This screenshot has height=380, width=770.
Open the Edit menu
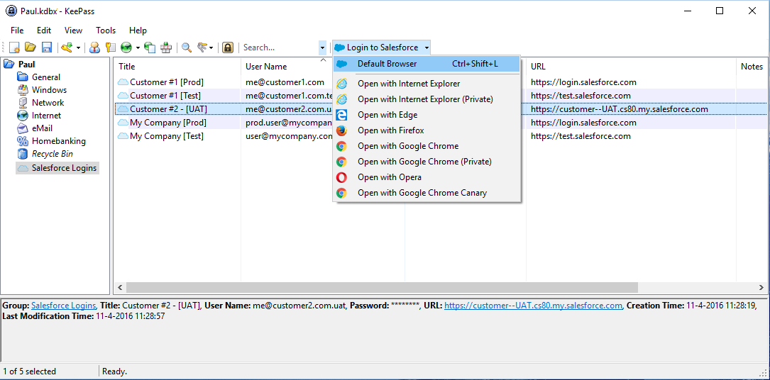(x=44, y=30)
